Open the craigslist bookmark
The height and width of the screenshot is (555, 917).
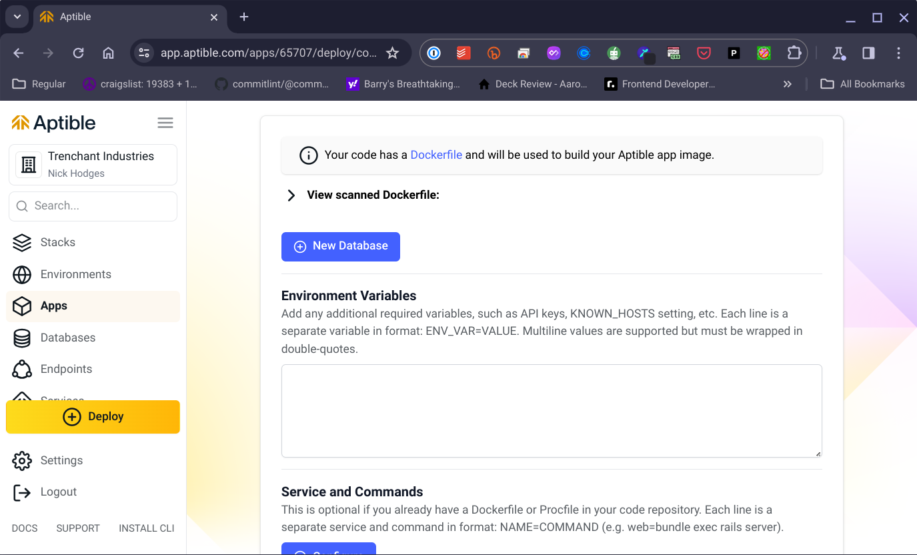click(140, 84)
